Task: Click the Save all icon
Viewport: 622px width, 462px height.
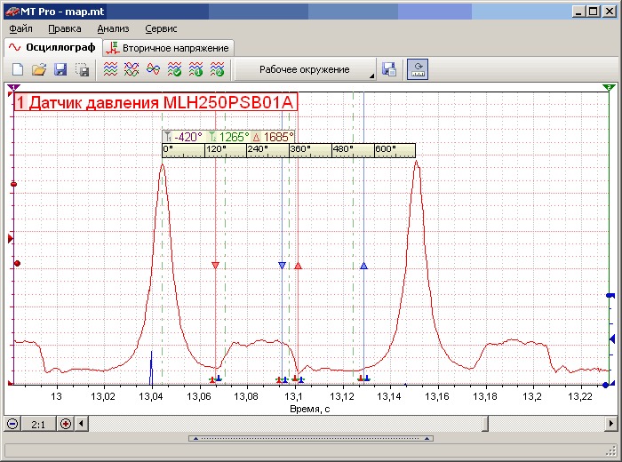Action: [x=82, y=69]
